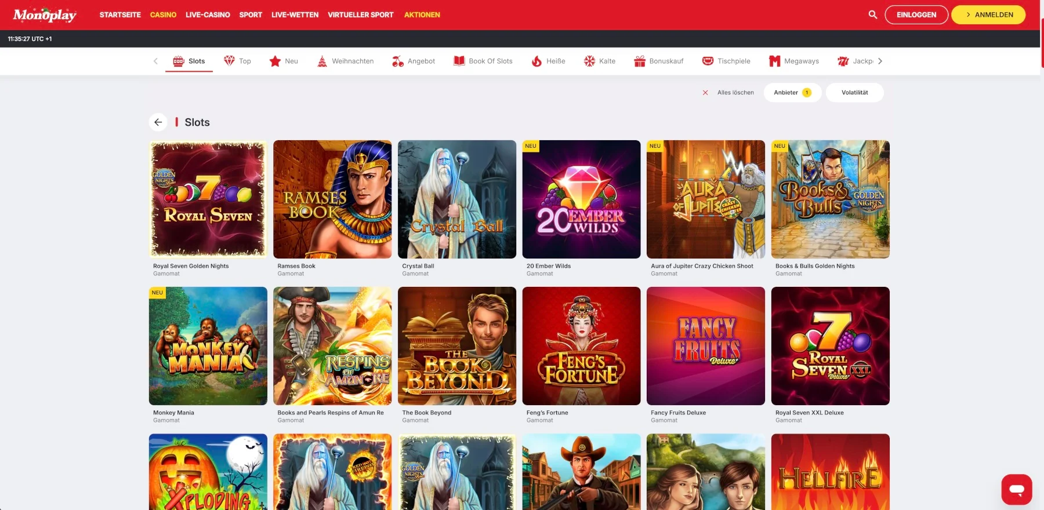Click the Book Of Slots book icon
The width and height of the screenshot is (1044, 510).
(x=459, y=61)
